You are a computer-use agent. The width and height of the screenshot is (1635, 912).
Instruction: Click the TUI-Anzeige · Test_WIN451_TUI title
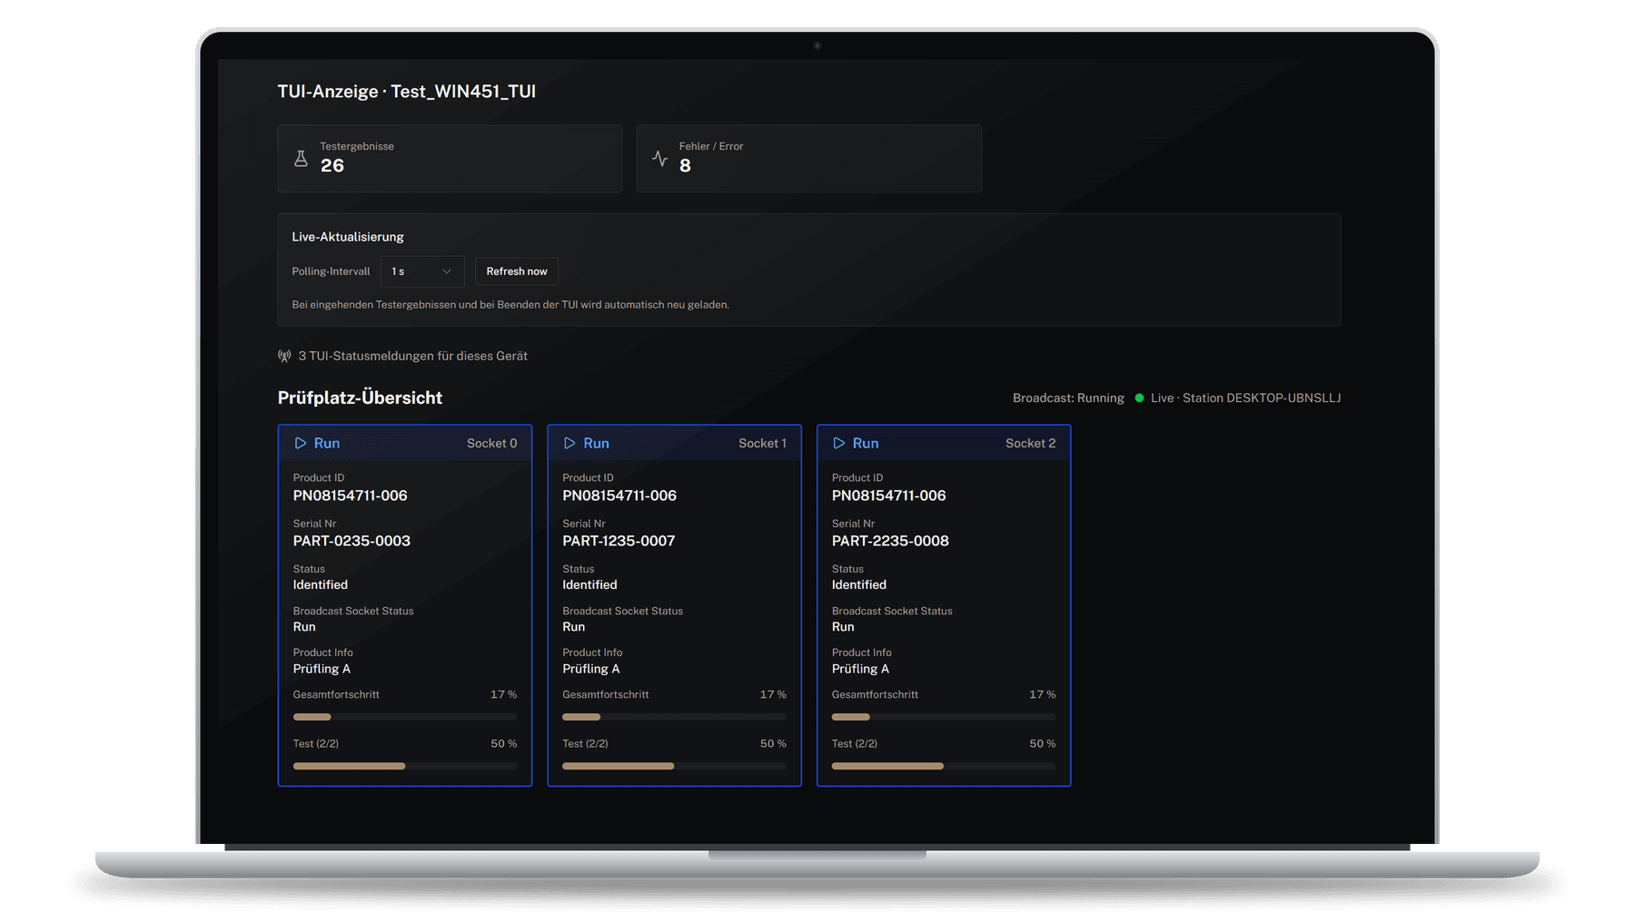click(x=407, y=92)
